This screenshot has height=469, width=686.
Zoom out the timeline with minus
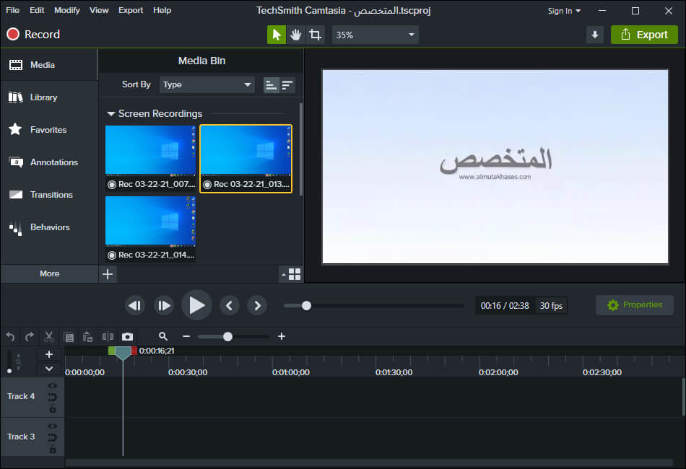pyautogui.click(x=186, y=336)
